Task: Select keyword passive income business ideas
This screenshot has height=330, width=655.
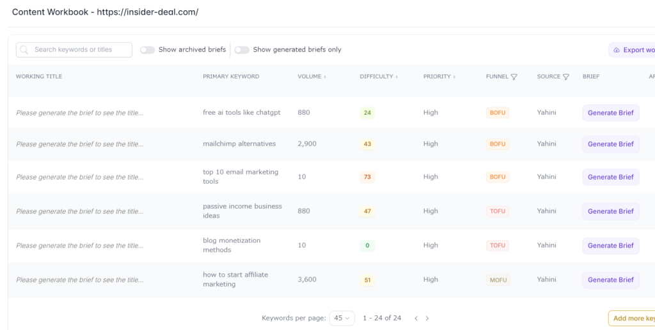Action: point(242,211)
